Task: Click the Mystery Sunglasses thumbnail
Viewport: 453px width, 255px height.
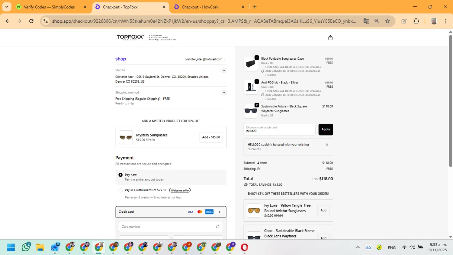Action: coord(126,137)
